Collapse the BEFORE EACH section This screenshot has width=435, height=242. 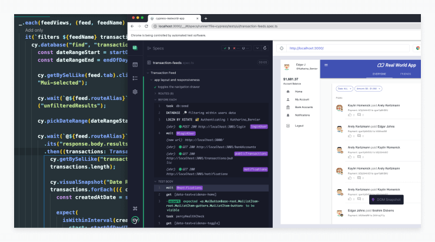[155, 99]
